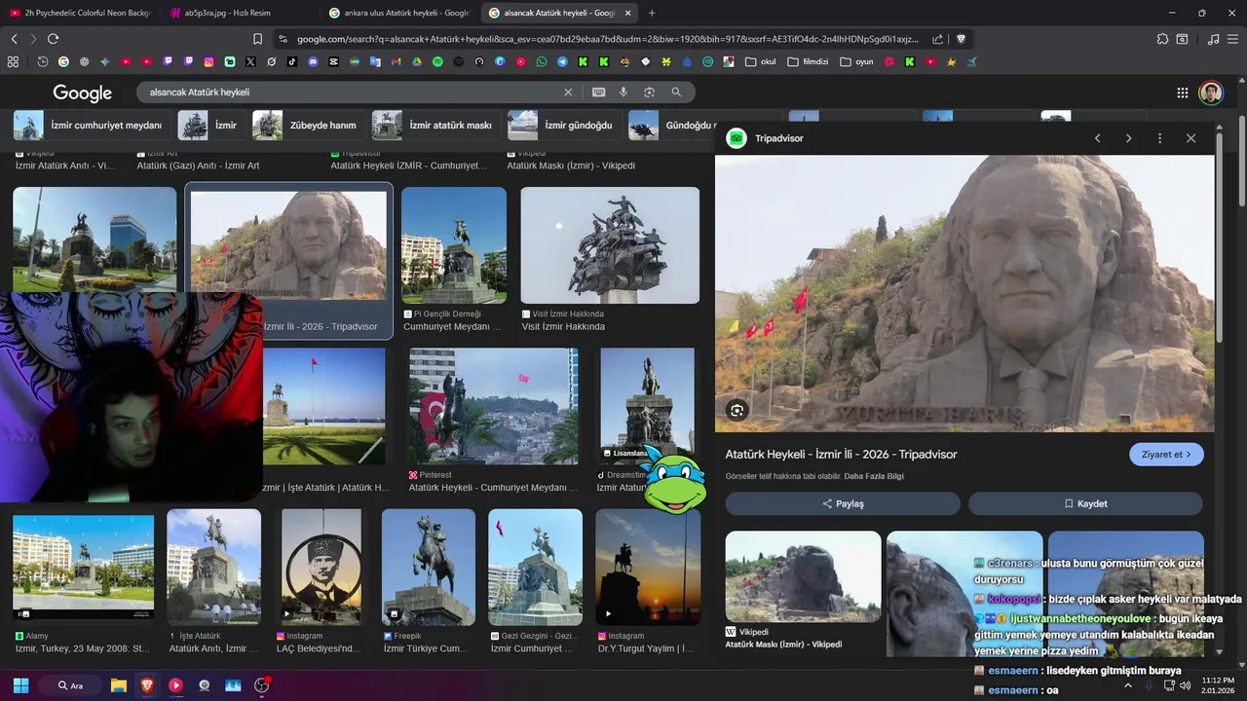Click inside the Google search field
Viewport: 1247px width, 701px height.
[351, 92]
